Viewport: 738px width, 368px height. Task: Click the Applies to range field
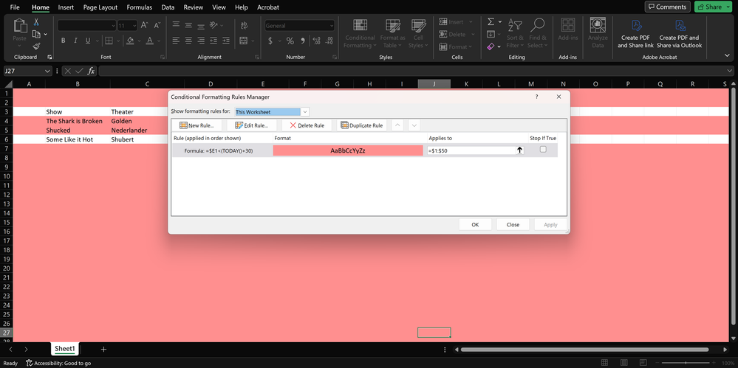coord(471,150)
